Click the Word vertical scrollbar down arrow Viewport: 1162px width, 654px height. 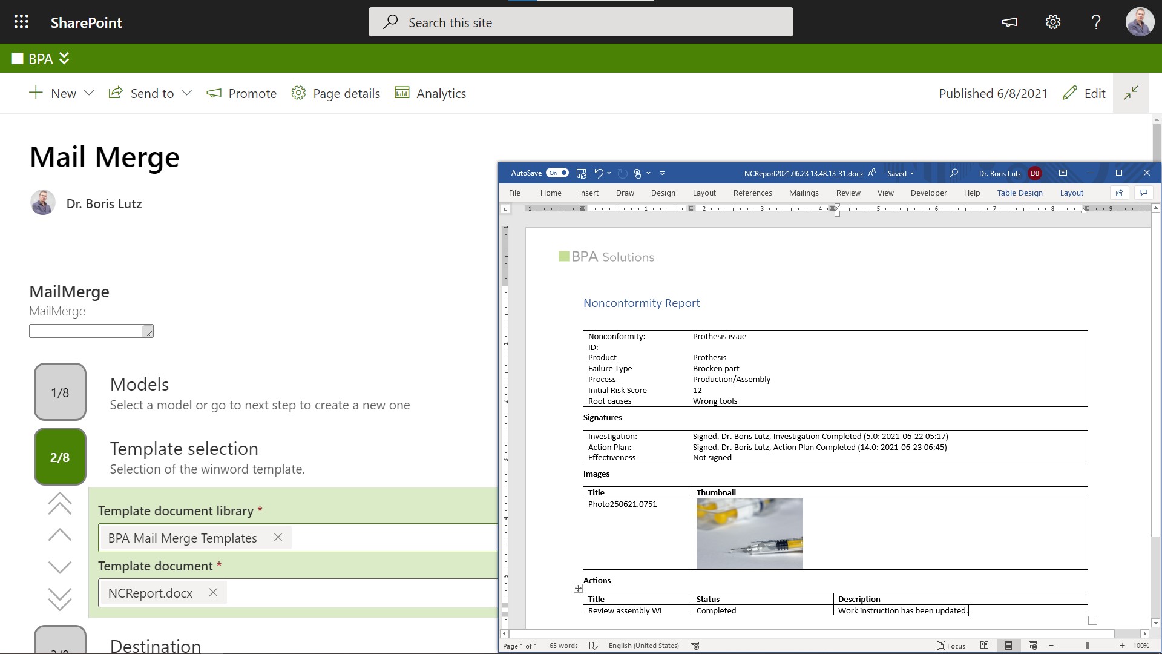click(1155, 623)
